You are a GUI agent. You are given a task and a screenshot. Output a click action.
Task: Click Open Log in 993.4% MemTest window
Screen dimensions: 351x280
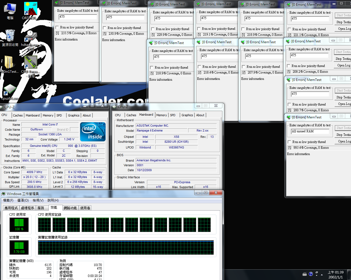pos(343,141)
